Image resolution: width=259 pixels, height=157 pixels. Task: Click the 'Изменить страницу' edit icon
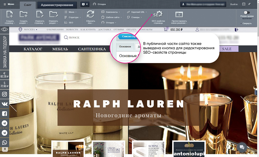[x=39, y=14]
